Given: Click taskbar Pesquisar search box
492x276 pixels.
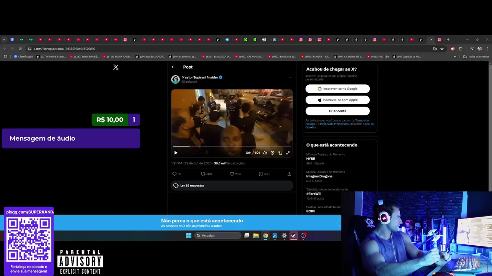Looking at the screenshot, I should (218, 235).
